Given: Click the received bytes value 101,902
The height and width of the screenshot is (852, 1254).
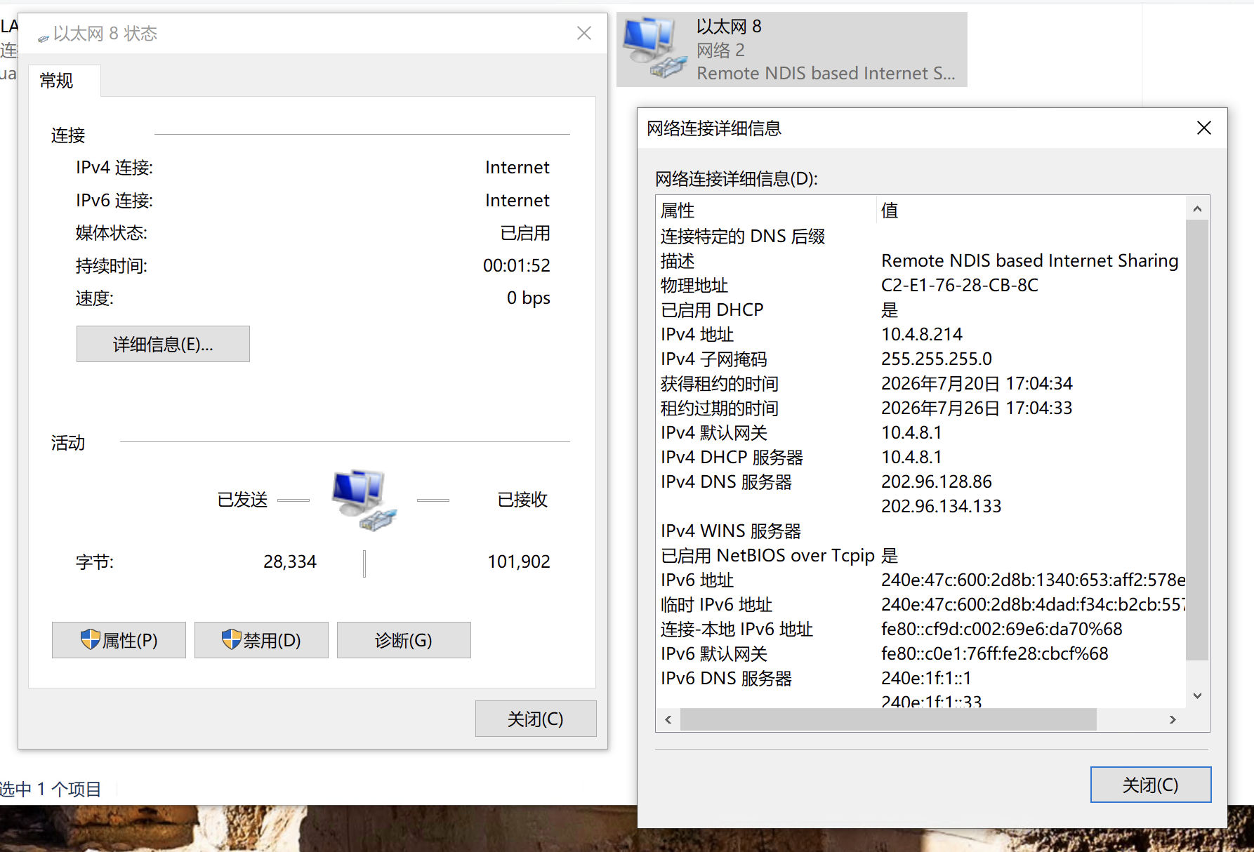Looking at the screenshot, I should tap(519, 562).
